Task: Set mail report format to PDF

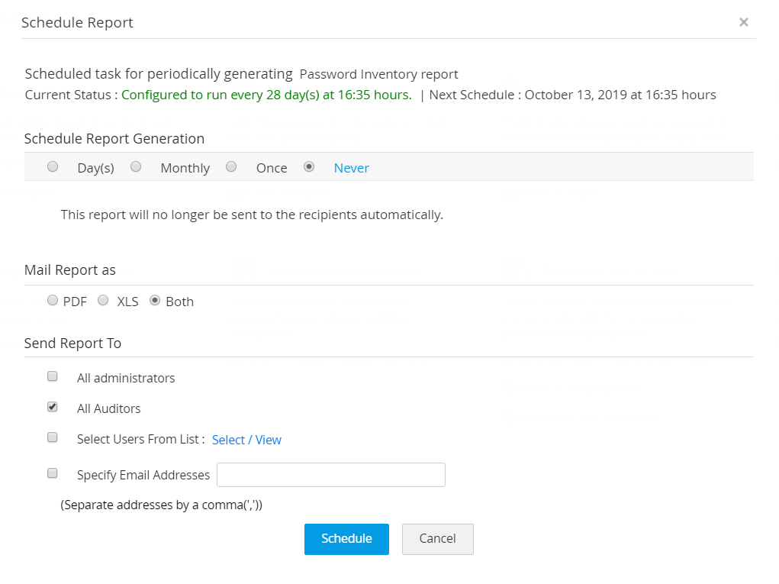Action: click(53, 300)
